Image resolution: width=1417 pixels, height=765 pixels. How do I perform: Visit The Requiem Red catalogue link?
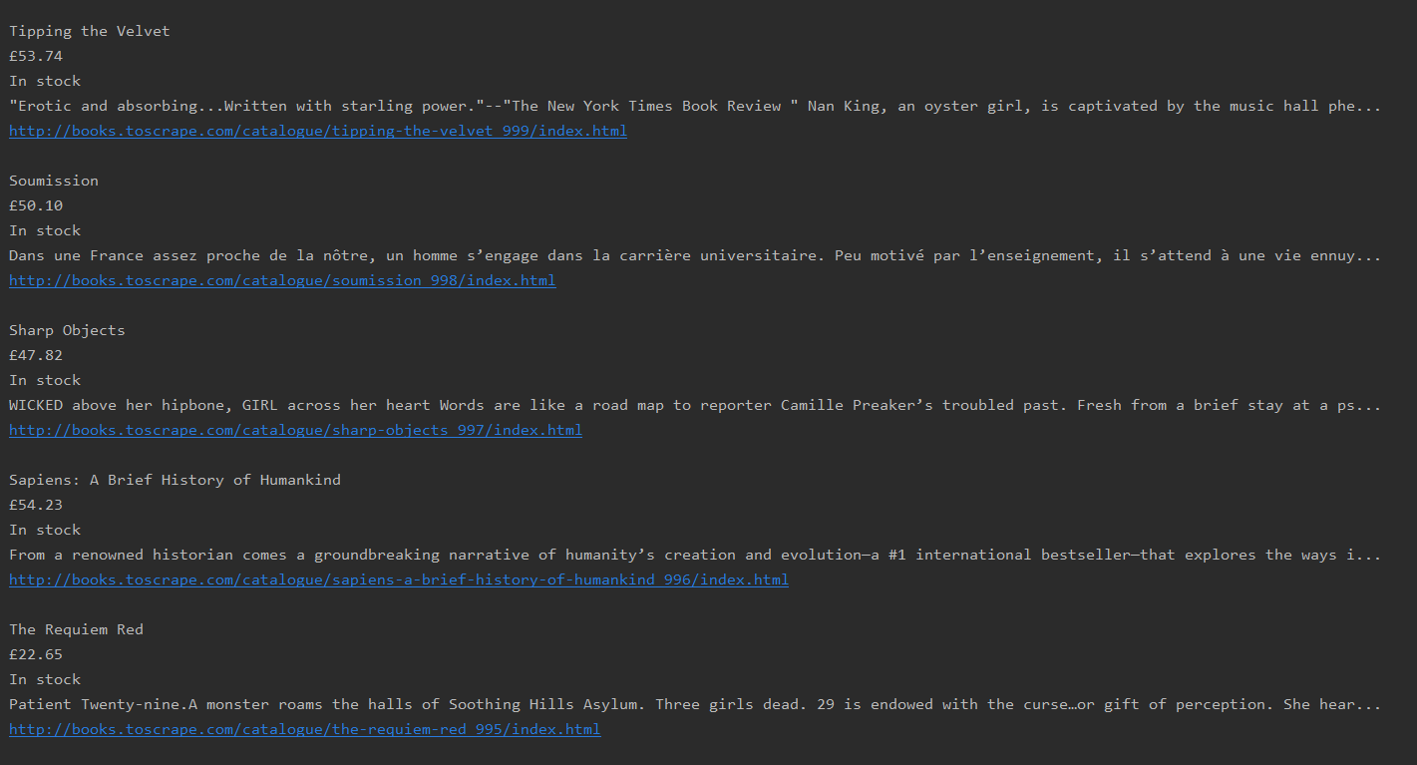coord(305,729)
